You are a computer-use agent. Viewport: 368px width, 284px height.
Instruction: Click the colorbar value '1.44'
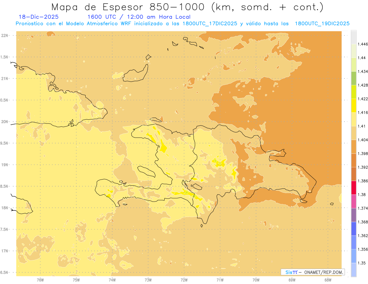tap(361, 58)
